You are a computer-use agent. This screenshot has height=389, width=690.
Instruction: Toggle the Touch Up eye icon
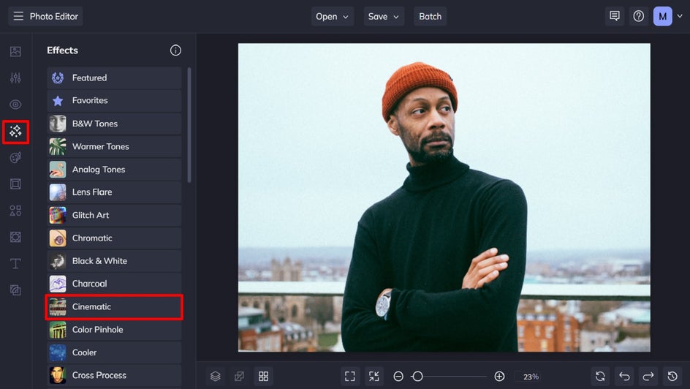(x=15, y=105)
